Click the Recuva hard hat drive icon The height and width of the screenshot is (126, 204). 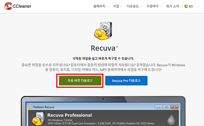pyautogui.click(x=103, y=31)
